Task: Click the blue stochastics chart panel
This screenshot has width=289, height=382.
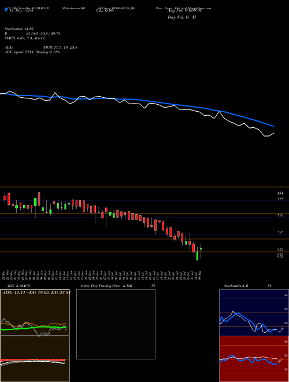Action: click(x=254, y=313)
